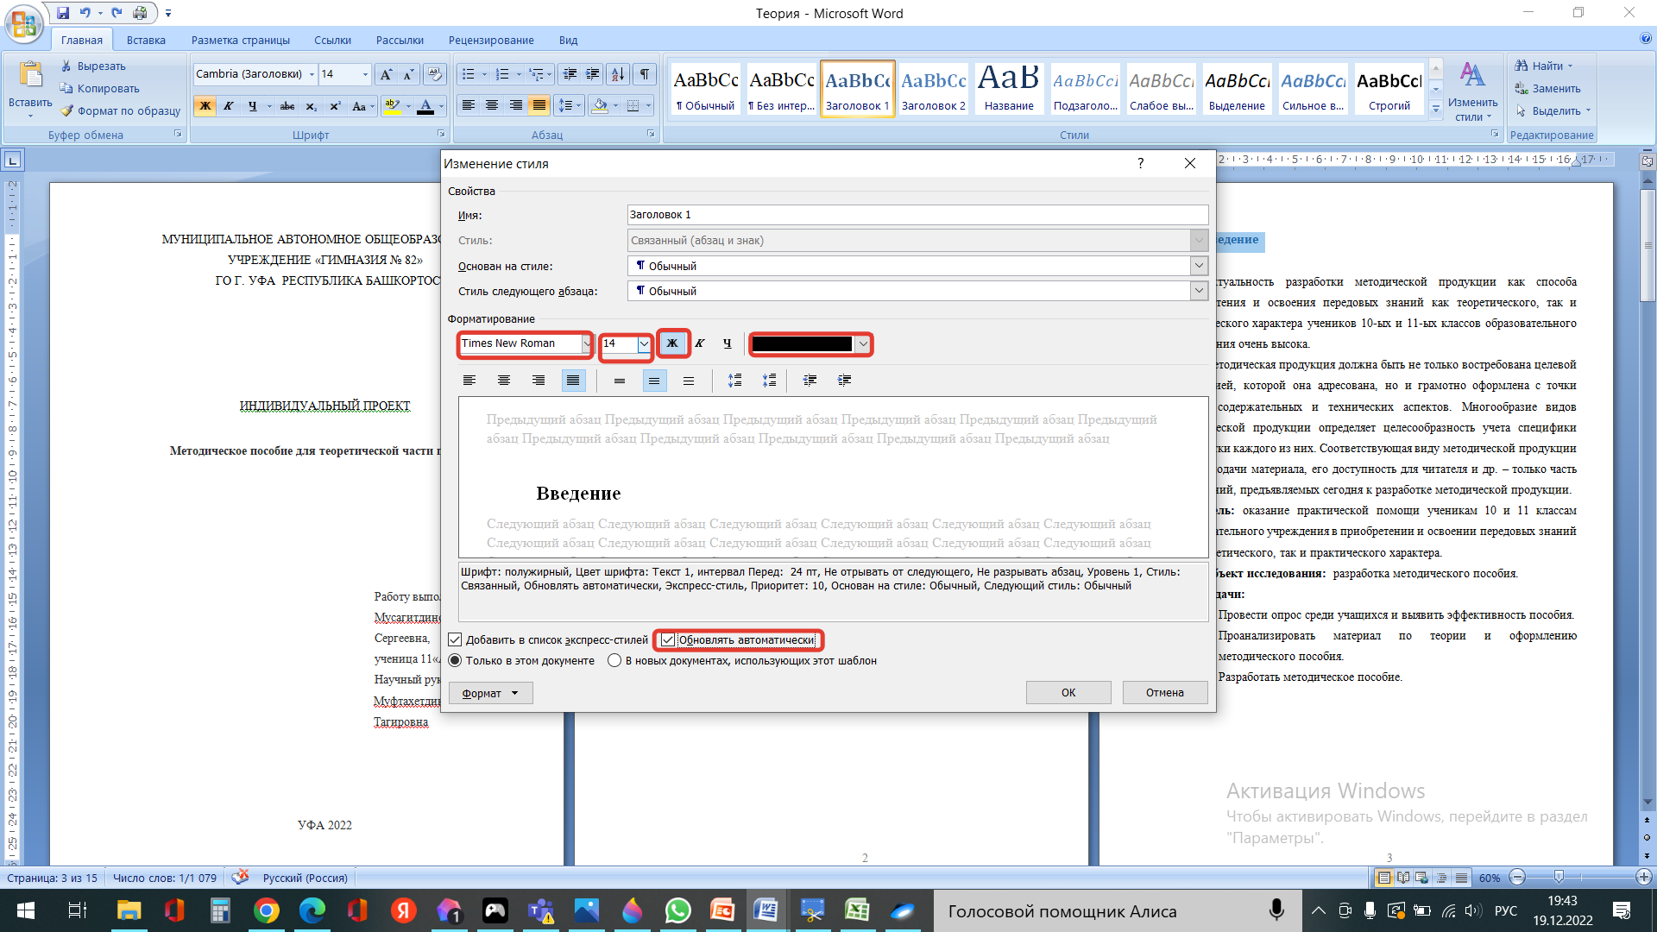Open the Вставка ribbon tab
The height and width of the screenshot is (932, 1657).
(146, 41)
